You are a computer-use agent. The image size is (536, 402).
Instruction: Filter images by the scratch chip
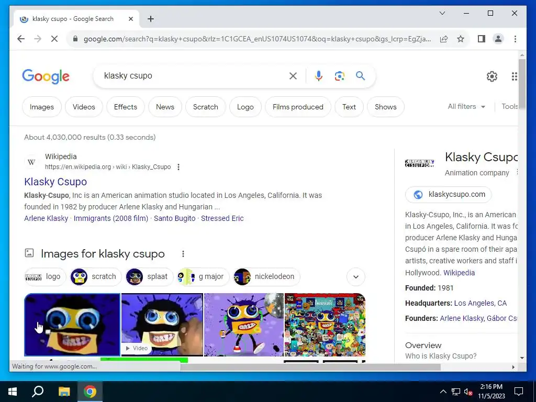(x=96, y=276)
